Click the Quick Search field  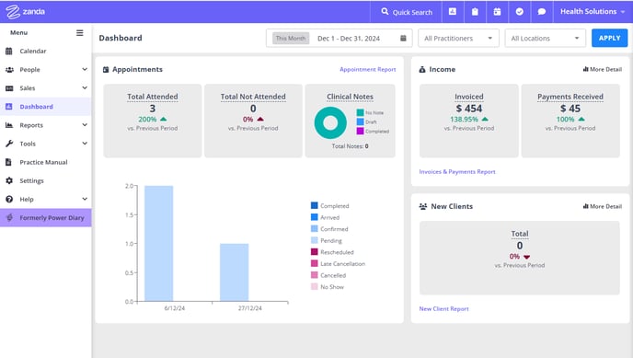406,12
